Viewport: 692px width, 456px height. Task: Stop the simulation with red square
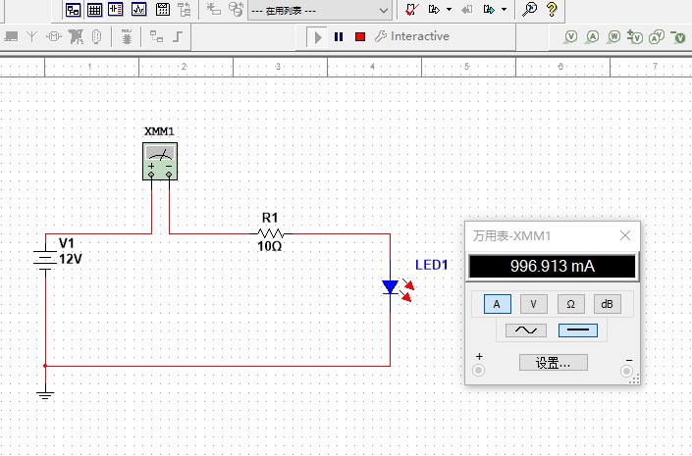360,36
